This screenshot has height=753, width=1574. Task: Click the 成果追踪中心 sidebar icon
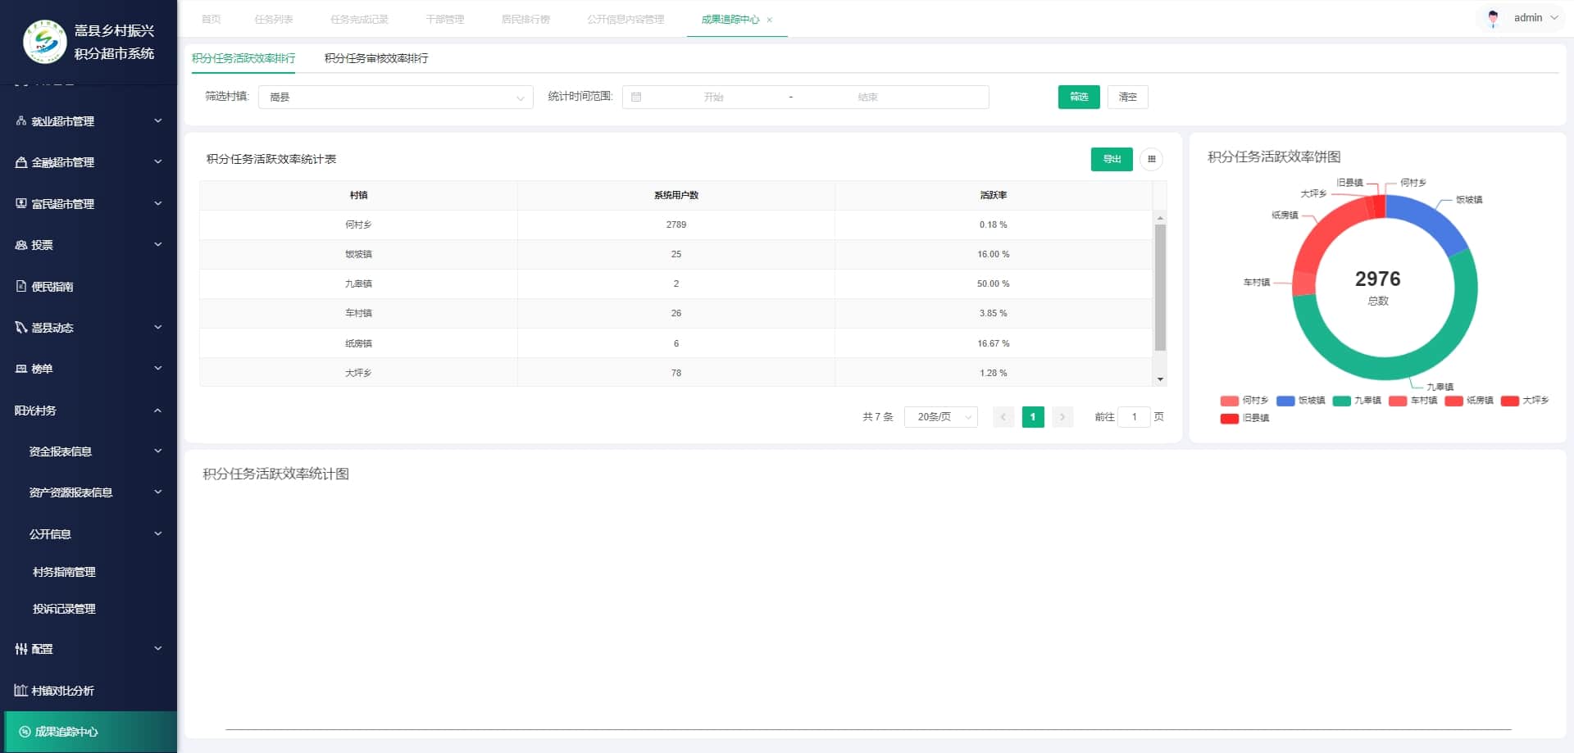pos(25,732)
